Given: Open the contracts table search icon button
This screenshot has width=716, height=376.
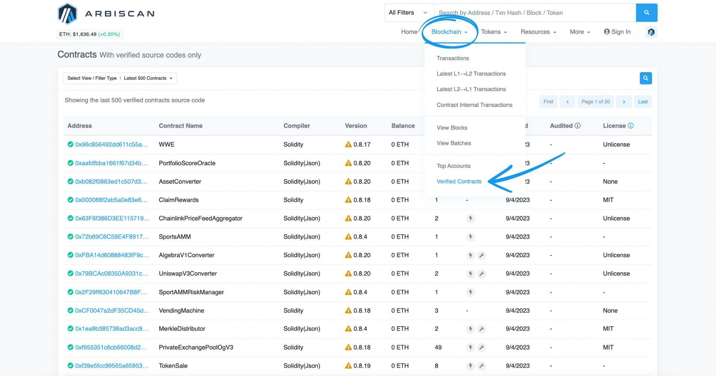Looking at the screenshot, I should point(646,78).
